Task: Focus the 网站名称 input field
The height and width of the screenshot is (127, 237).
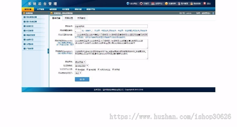Action: (111, 26)
